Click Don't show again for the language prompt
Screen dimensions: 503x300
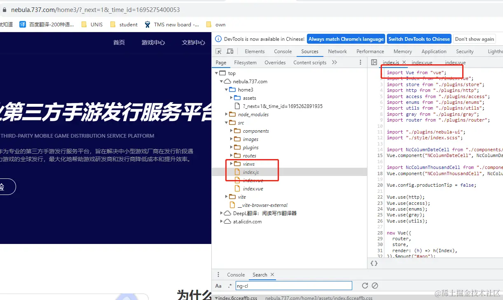click(x=475, y=39)
